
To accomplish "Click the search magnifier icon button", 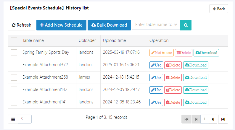I will point(186,25).
